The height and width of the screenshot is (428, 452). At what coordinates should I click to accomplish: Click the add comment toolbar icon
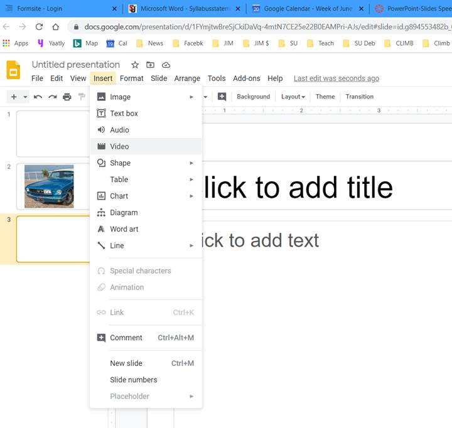pyautogui.click(x=222, y=97)
